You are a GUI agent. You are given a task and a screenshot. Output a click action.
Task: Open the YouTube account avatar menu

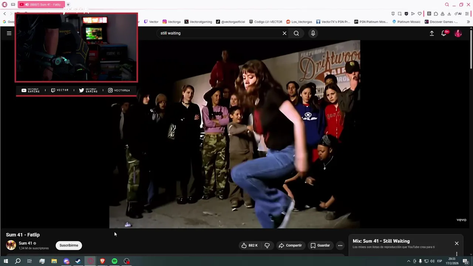(x=458, y=33)
